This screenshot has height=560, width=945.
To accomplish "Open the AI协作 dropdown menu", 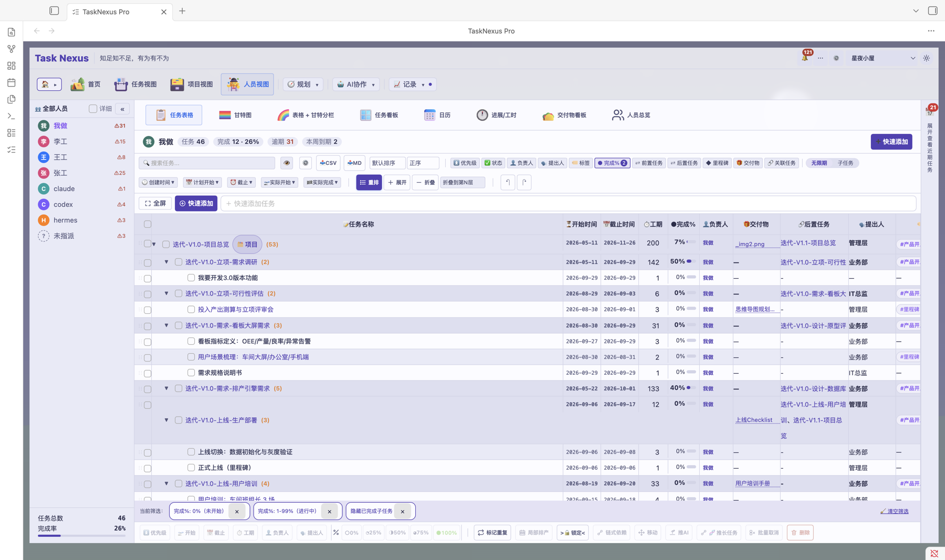I will coord(356,84).
